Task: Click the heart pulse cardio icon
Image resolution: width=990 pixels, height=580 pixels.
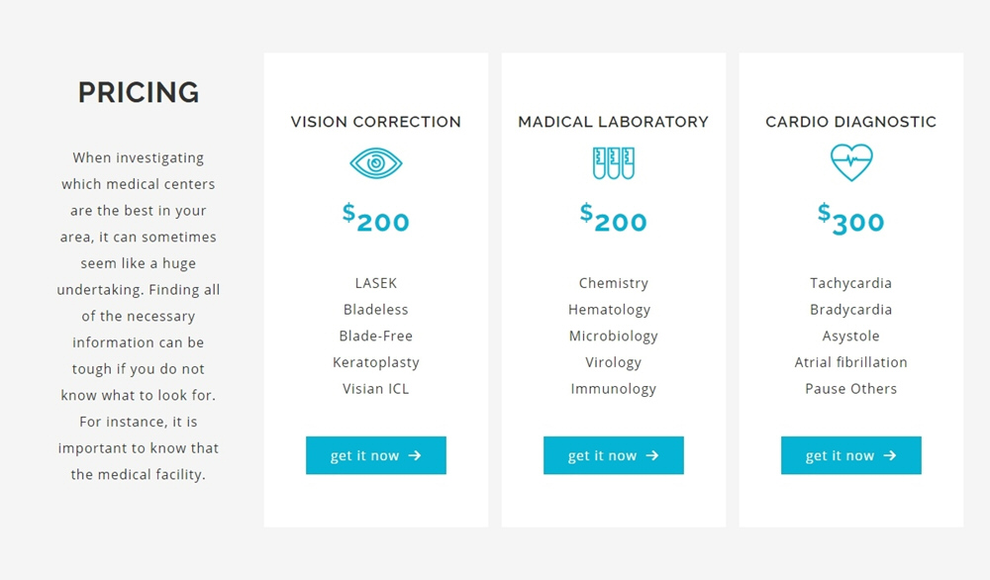Action: pos(851,163)
